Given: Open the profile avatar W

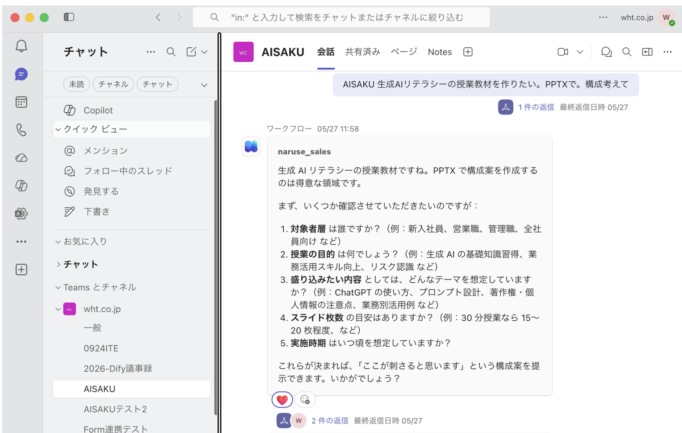Looking at the screenshot, I should (667, 17).
